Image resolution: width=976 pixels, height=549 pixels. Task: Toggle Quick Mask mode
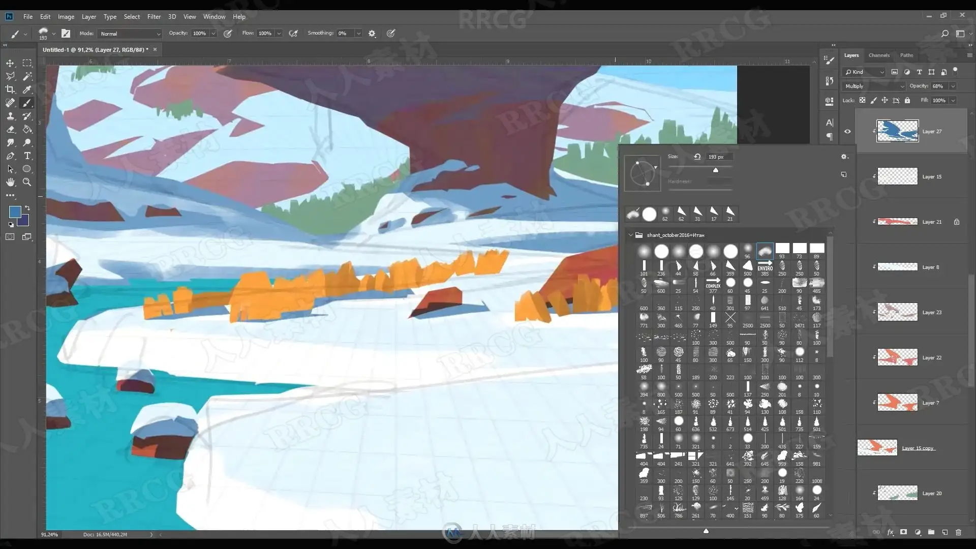[x=10, y=237]
